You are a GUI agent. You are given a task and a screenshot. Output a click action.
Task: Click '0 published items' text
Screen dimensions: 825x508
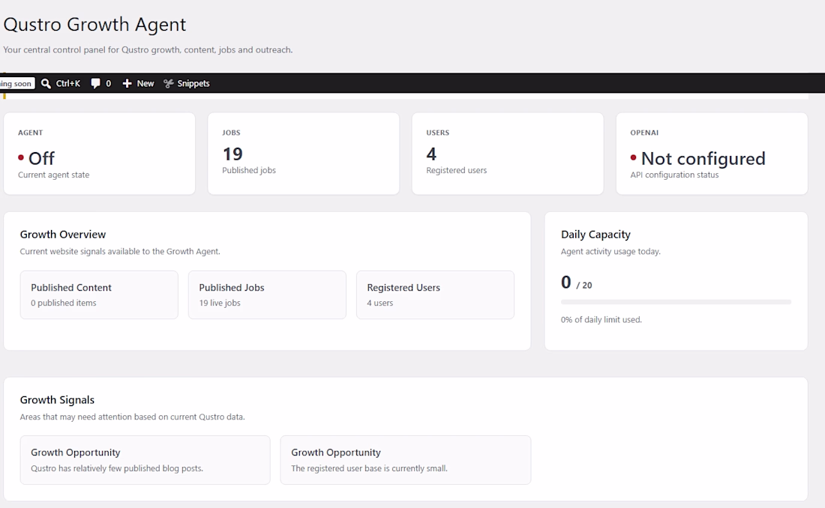tap(64, 303)
